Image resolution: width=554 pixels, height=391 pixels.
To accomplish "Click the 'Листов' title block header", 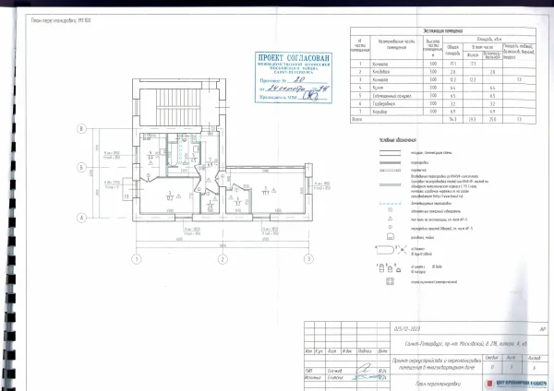I will point(535,358).
